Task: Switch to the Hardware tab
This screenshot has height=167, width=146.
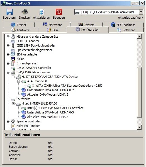Action: tap(52, 25)
